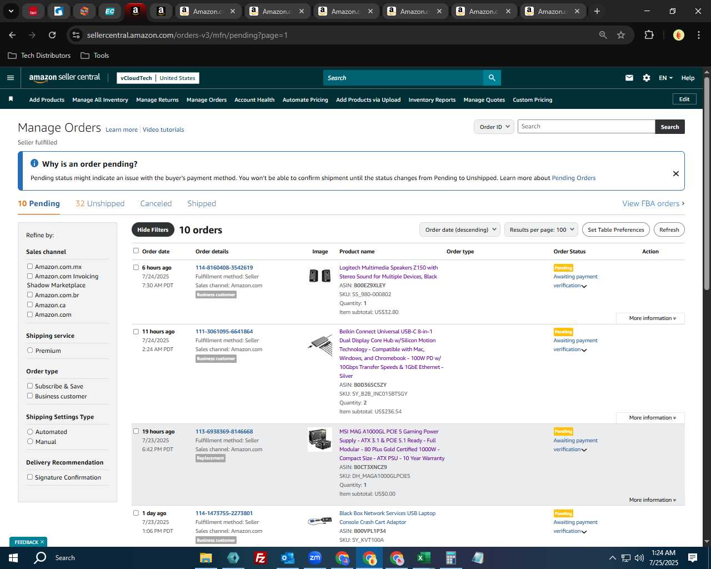Open Manage Returns menu item
The image size is (711, 569).
(x=157, y=100)
